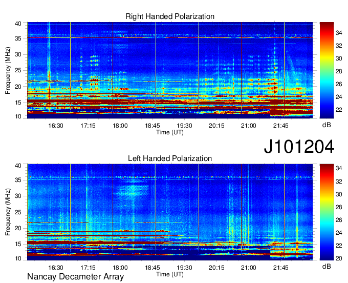Click the "34" value on Right Handed colorbar
The image size is (348, 283).
pos(339,33)
